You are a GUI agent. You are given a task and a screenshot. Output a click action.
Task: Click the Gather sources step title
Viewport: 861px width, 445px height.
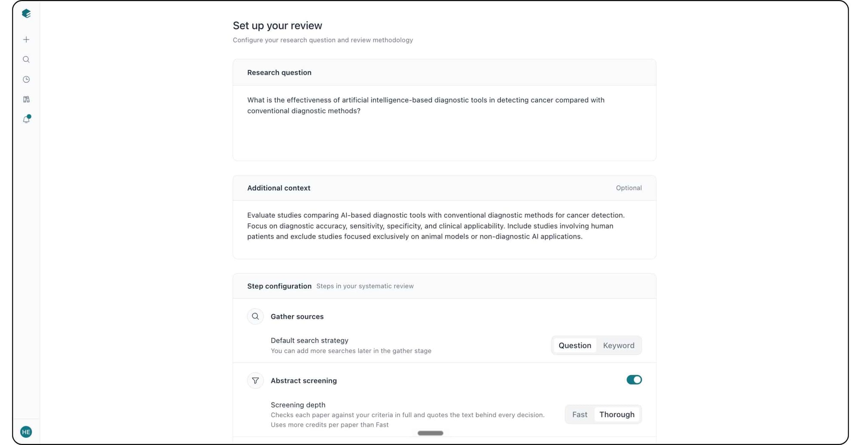click(297, 316)
